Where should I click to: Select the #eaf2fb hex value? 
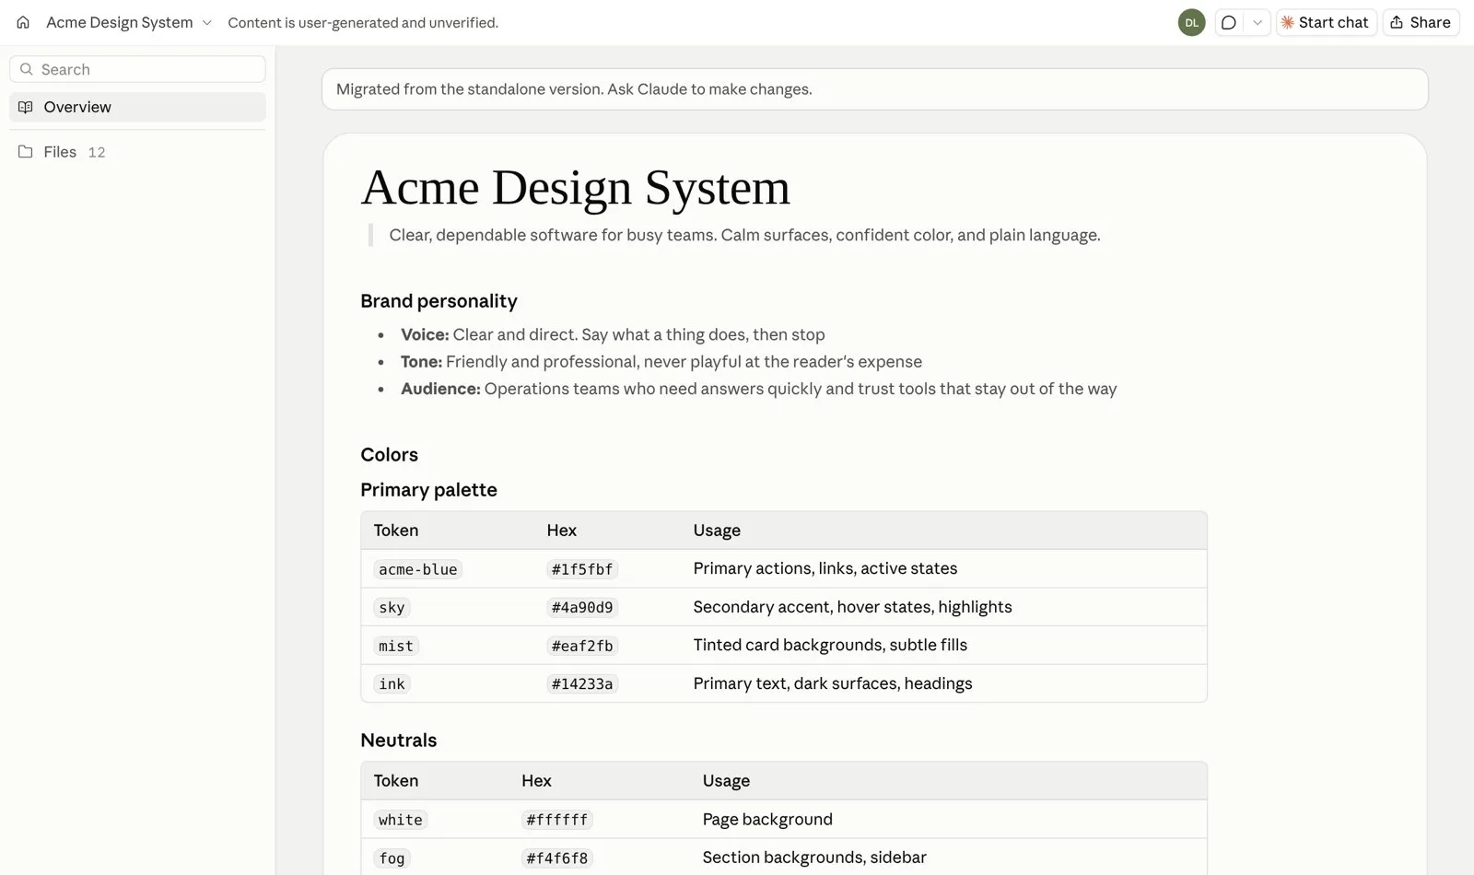click(x=581, y=646)
